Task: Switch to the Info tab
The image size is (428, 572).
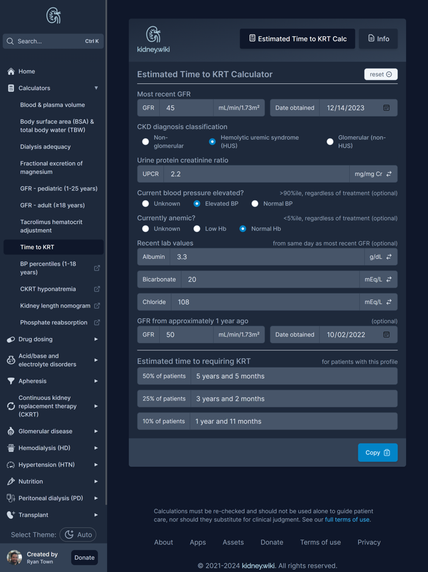Action: point(378,39)
